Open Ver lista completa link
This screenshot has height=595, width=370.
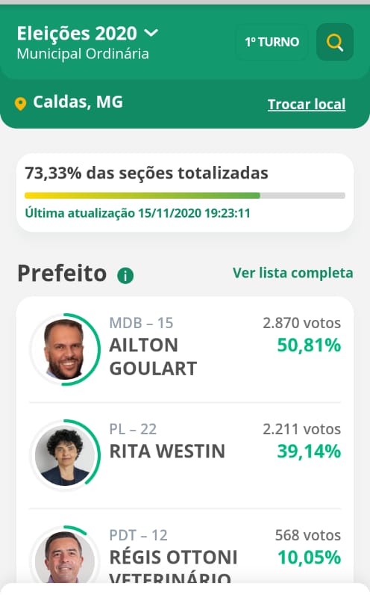(x=292, y=273)
